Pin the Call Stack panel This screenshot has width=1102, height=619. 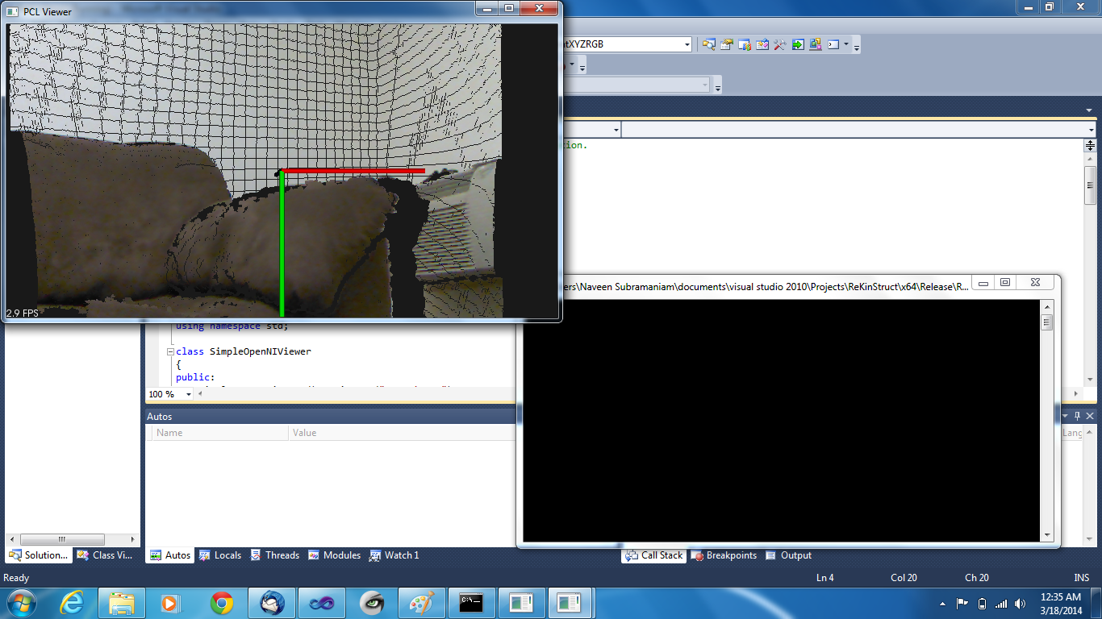click(x=1077, y=416)
